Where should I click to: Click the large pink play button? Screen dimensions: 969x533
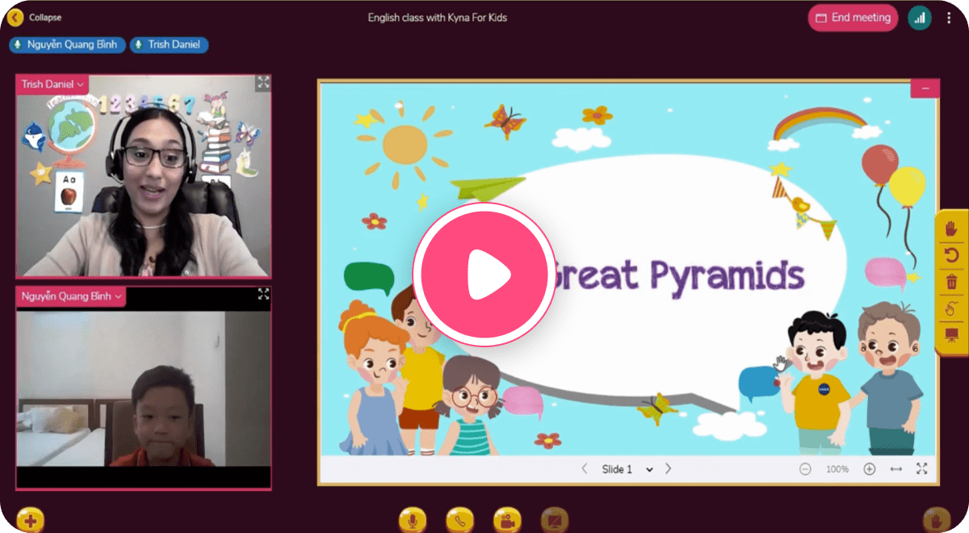click(x=484, y=275)
